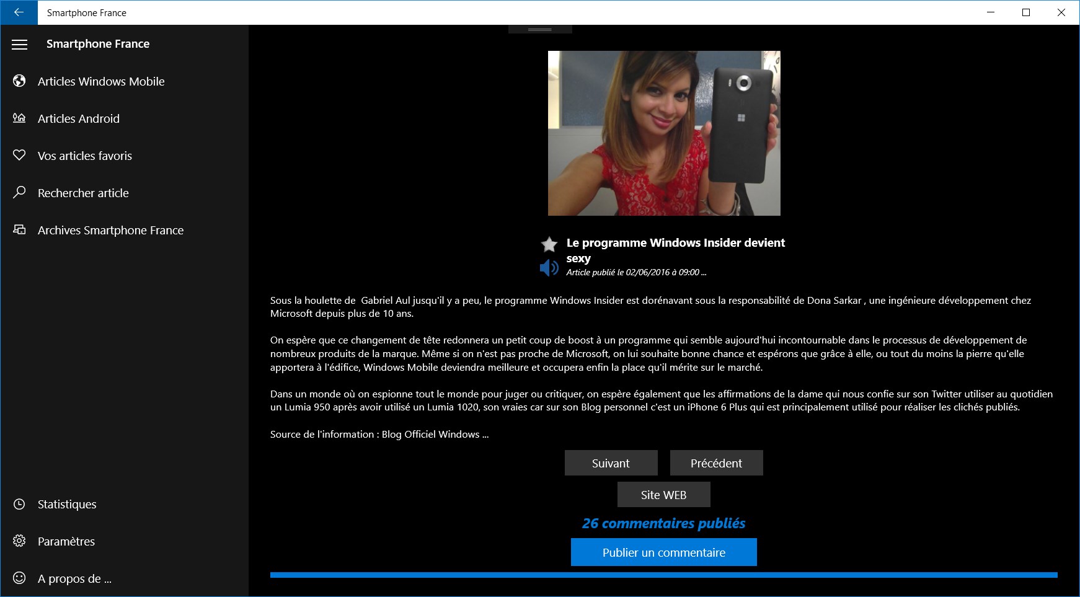Click the speaker icon to read article aloud
The height and width of the screenshot is (597, 1080).
point(549,268)
